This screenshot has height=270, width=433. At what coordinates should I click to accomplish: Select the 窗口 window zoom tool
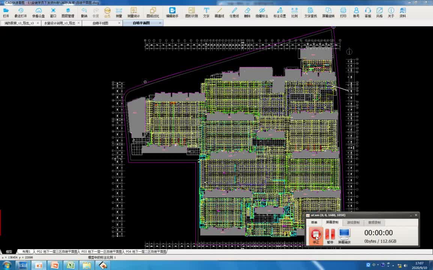point(53,13)
